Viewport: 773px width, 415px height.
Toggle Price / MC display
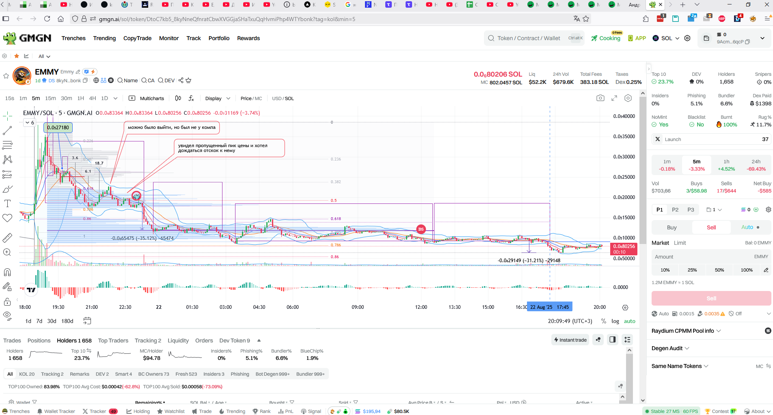(x=251, y=98)
